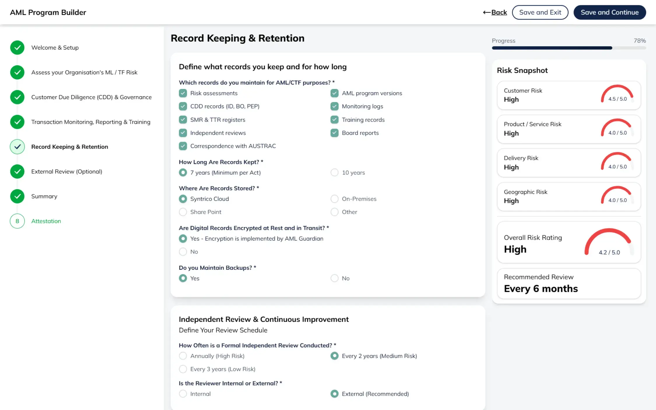This screenshot has width=656, height=410.
Task: Toggle the Independent reviews checkbox
Action: [x=183, y=133]
